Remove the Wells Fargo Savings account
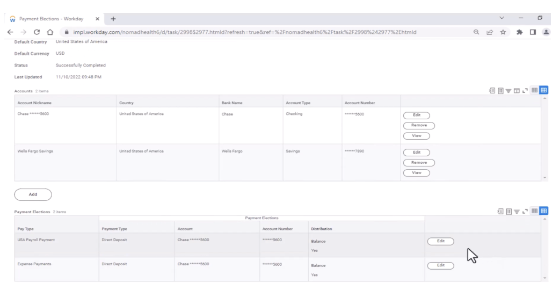 419,163
